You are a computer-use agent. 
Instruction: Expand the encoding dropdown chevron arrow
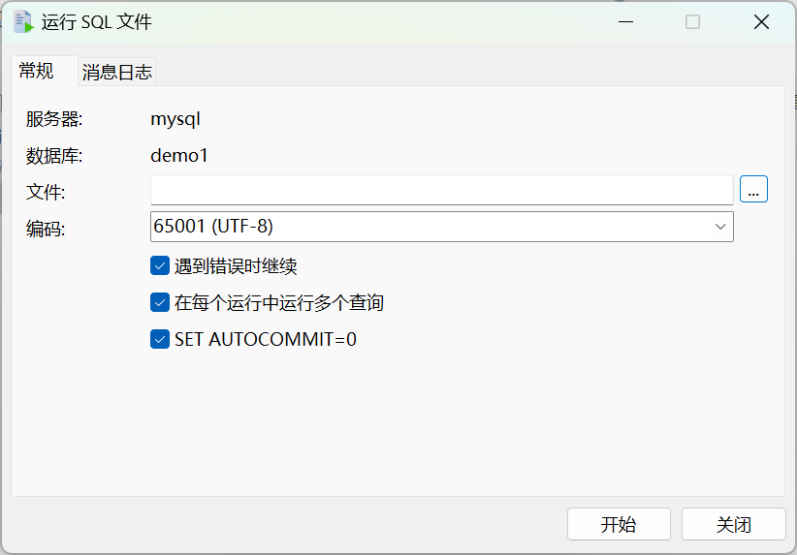(x=720, y=227)
